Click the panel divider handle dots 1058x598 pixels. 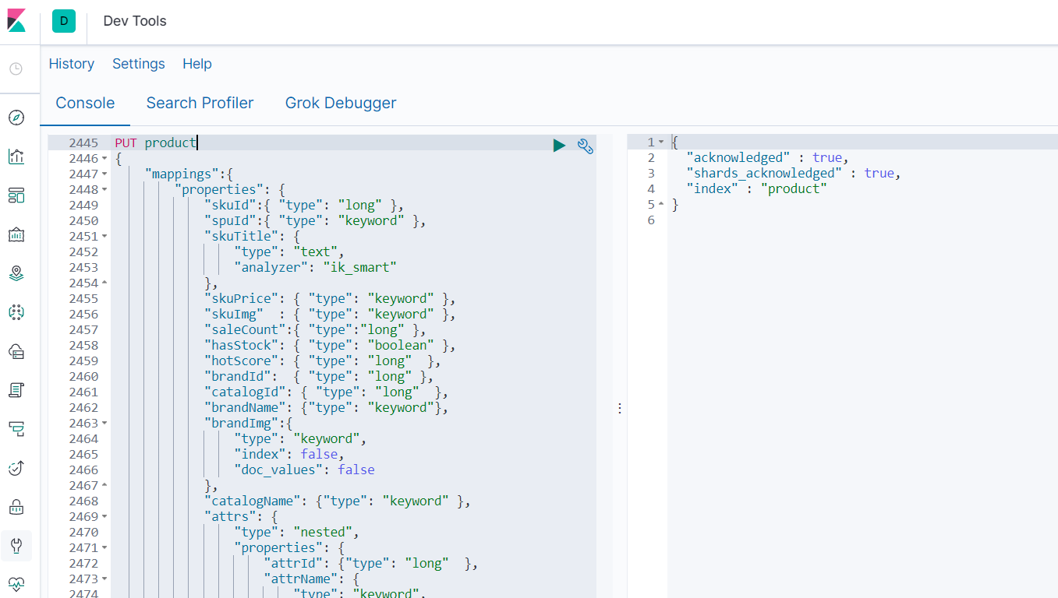pyautogui.click(x=620, y=408)
